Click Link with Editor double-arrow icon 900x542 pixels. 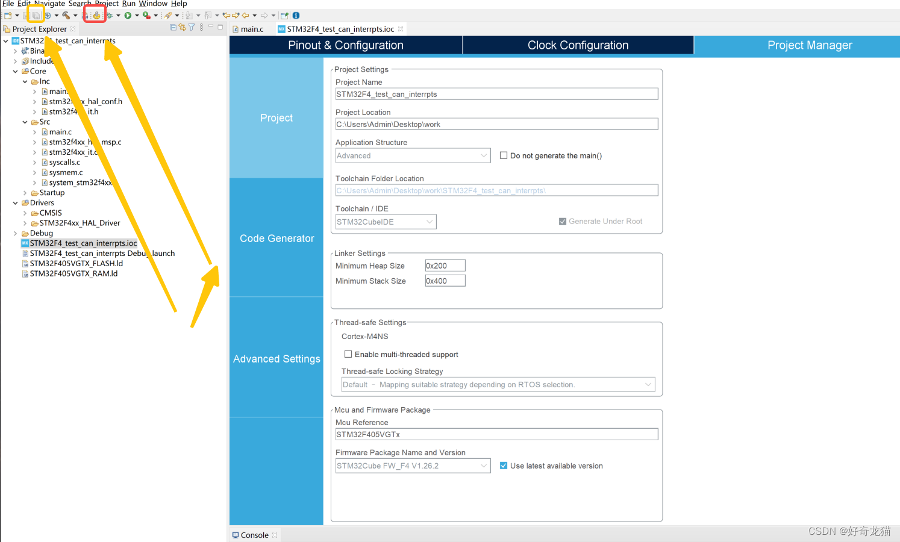point(182,27)
